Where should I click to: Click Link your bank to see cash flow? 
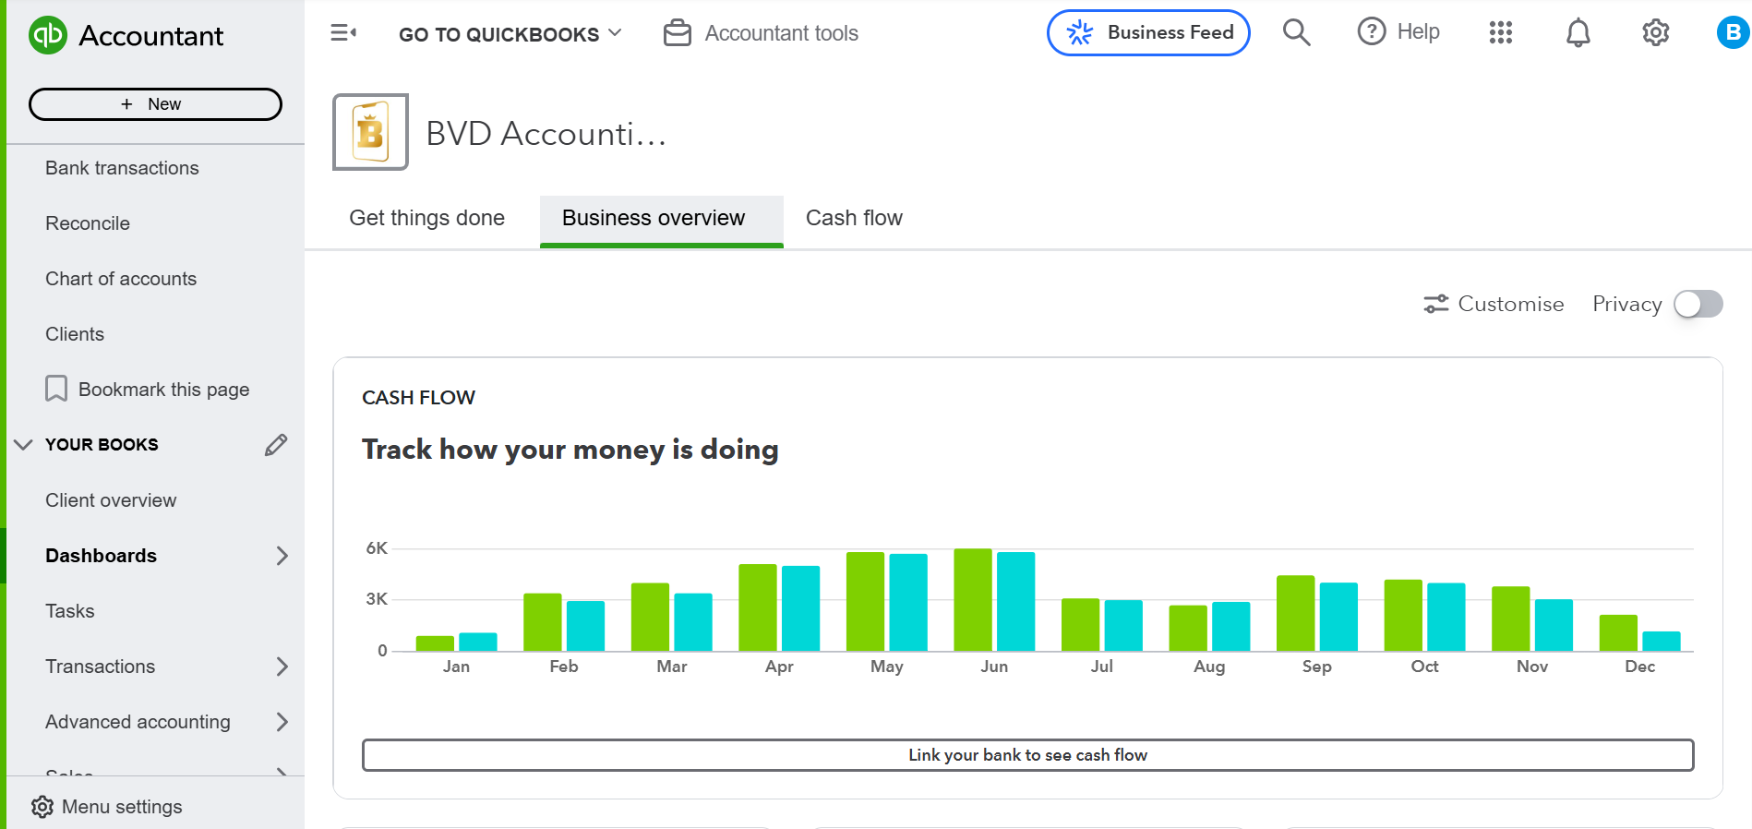[1027, 755]
